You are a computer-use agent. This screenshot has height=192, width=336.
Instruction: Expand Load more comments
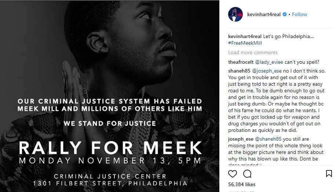click(x=253, y=52)
